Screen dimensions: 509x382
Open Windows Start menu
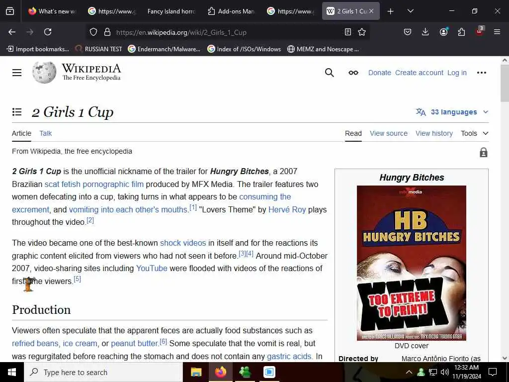point(12,372)
